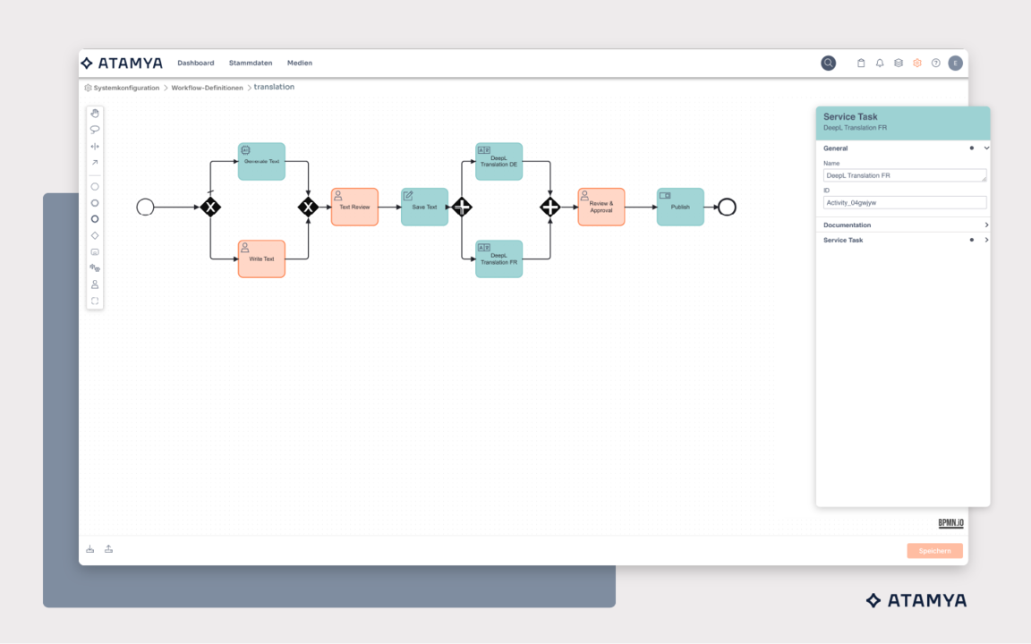Expand the Service Task properties section
This screenshot has height=644, width=1031.
903,240
